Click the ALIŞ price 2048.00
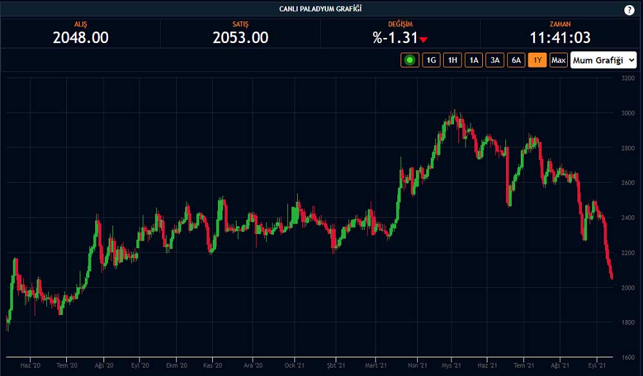The image size is (643, 376). pyautogui.click(x=80, y=38)
